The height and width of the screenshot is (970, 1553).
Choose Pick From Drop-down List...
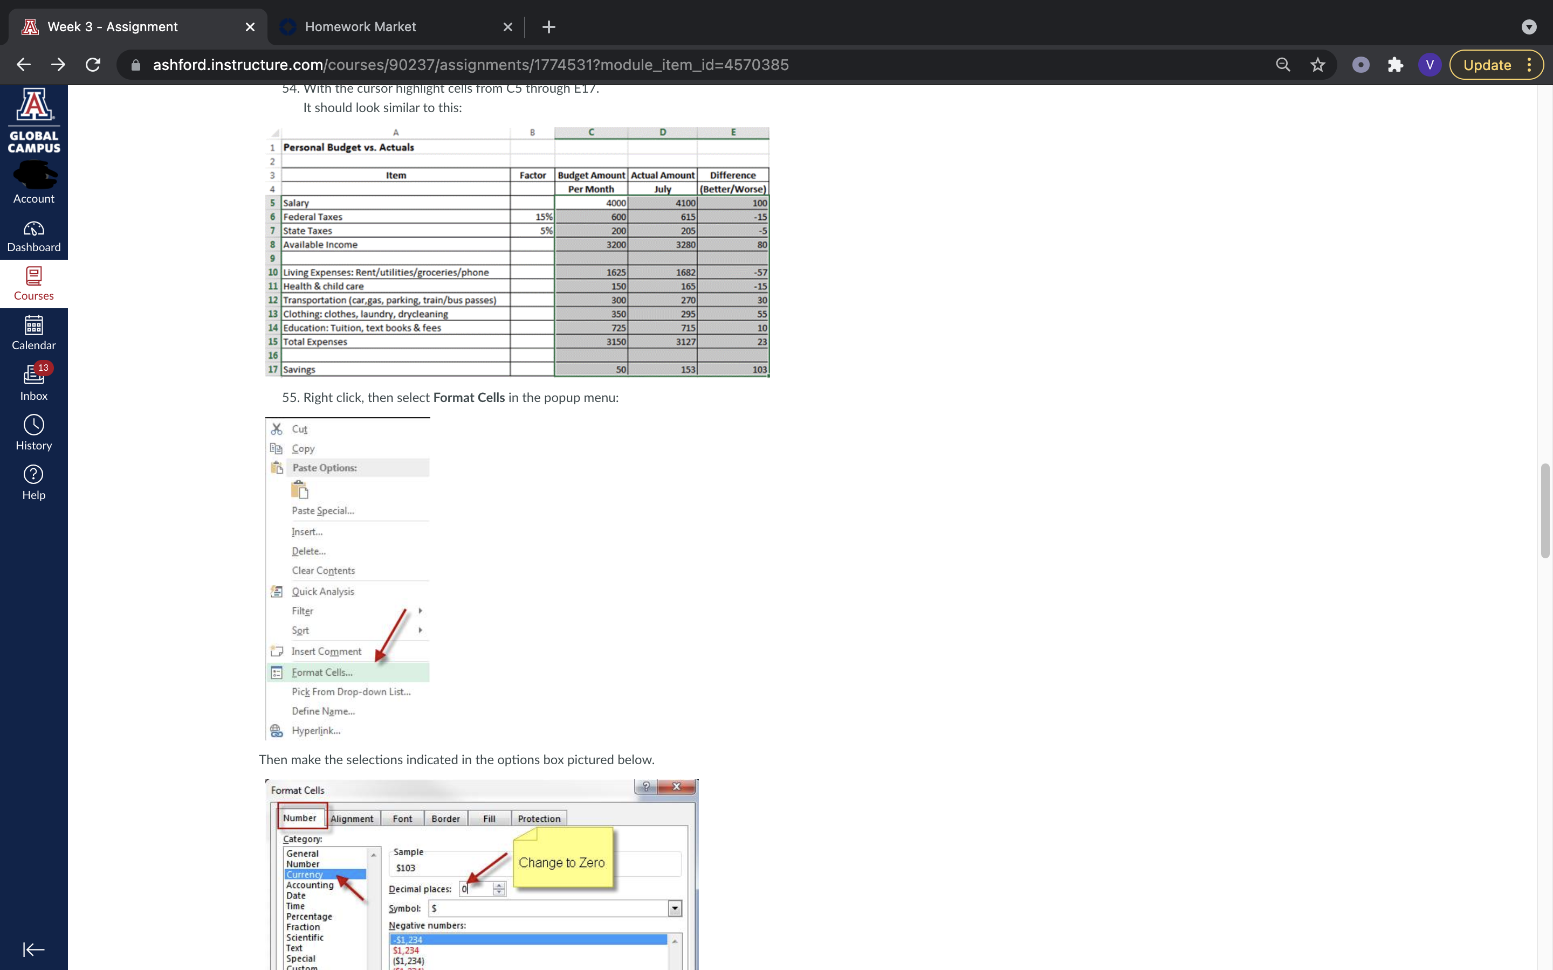coord(351,691)
